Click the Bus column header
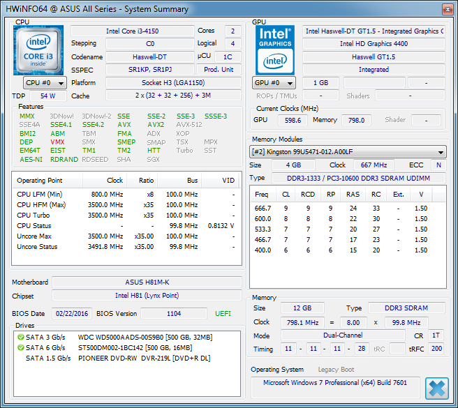 coord(179,181)
